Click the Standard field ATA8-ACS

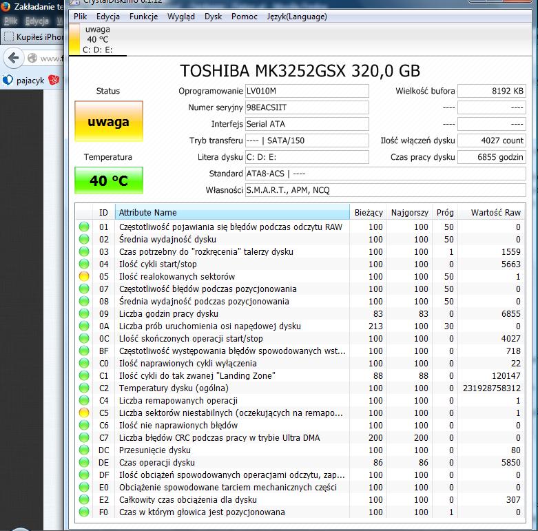(386, 174)
